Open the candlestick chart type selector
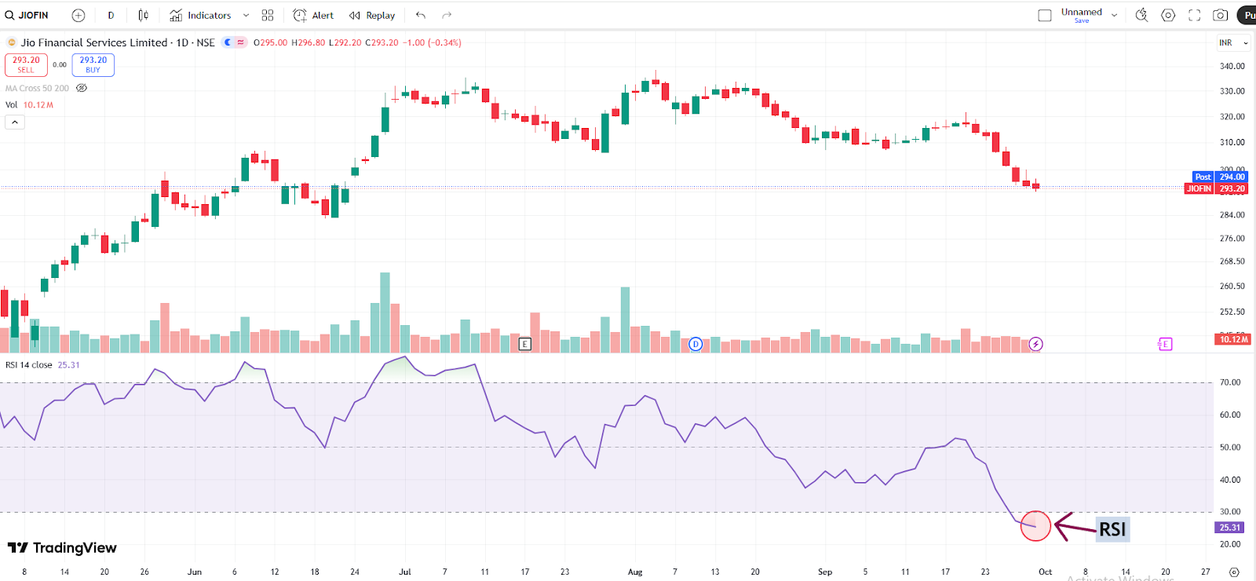 [x=143, y=15]
